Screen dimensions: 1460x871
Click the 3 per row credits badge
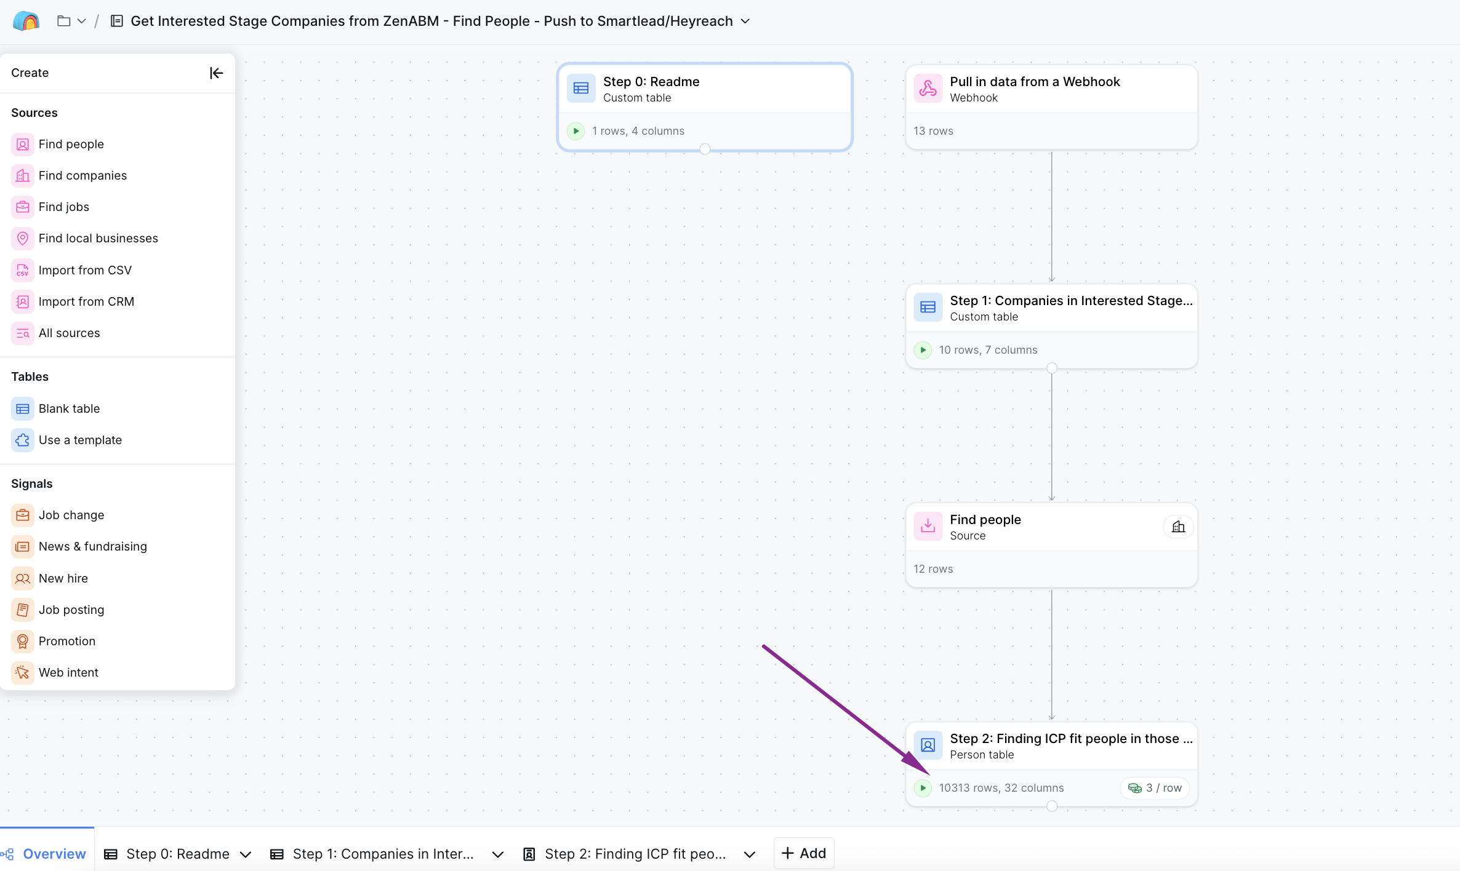(x=1155, y=787)
